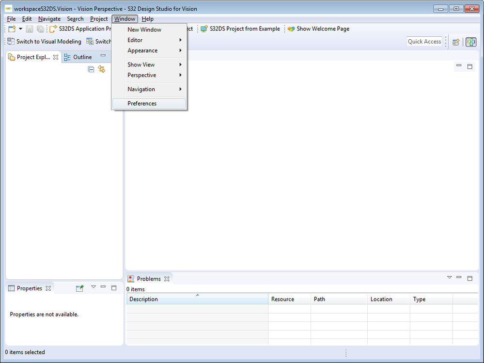The image size is (484, 363).
Task: Close the Properties view
Action: 48,288
